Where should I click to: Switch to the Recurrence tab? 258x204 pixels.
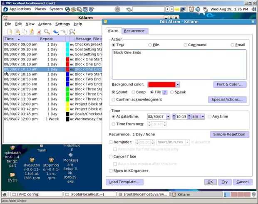click(134, 31)
